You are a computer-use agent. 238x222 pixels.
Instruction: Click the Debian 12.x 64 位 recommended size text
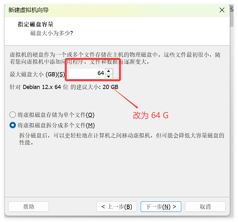64,87
